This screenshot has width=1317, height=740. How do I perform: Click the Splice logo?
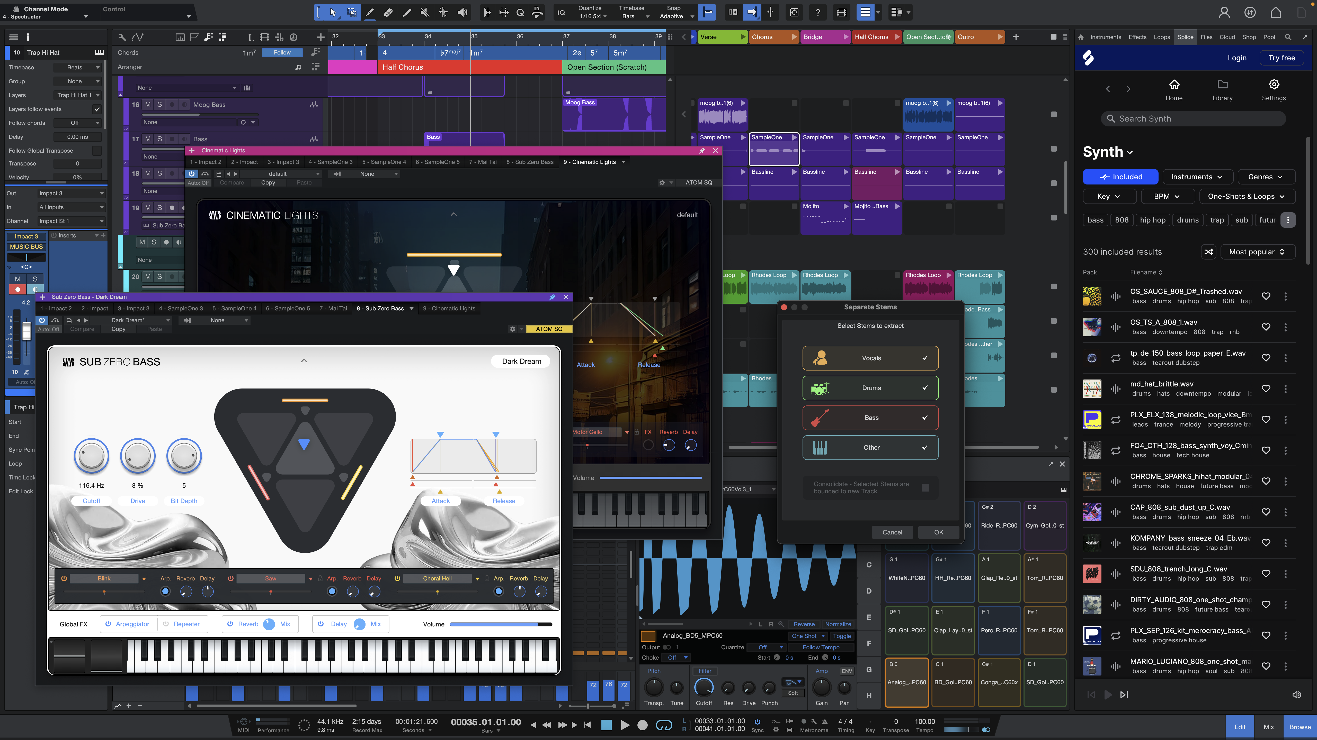[1089, 58]
